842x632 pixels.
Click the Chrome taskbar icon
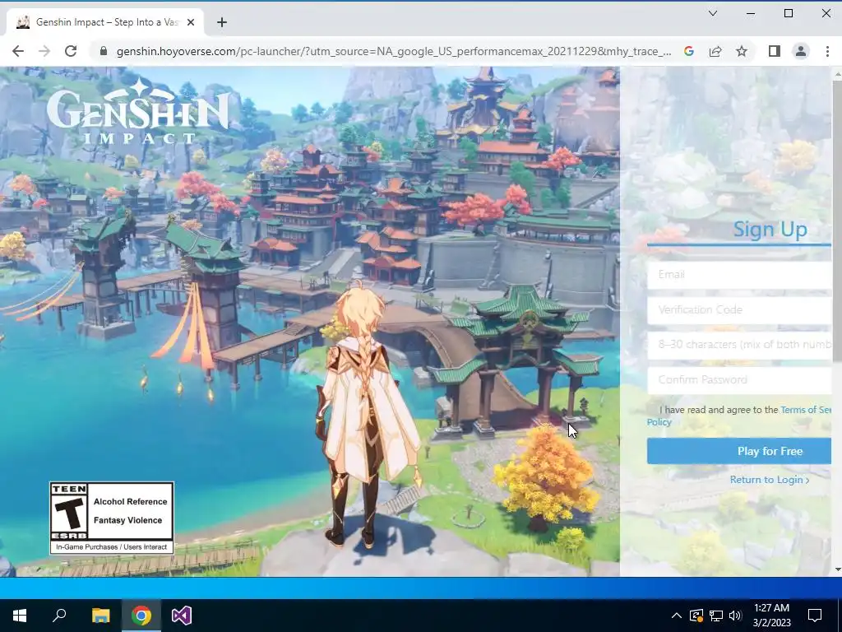(x=141, y=616)
